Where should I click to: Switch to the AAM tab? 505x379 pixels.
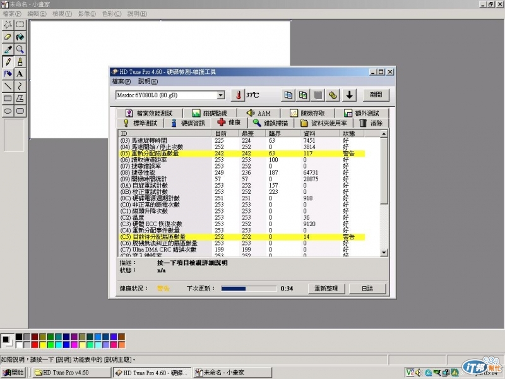(x=259, y=113)
